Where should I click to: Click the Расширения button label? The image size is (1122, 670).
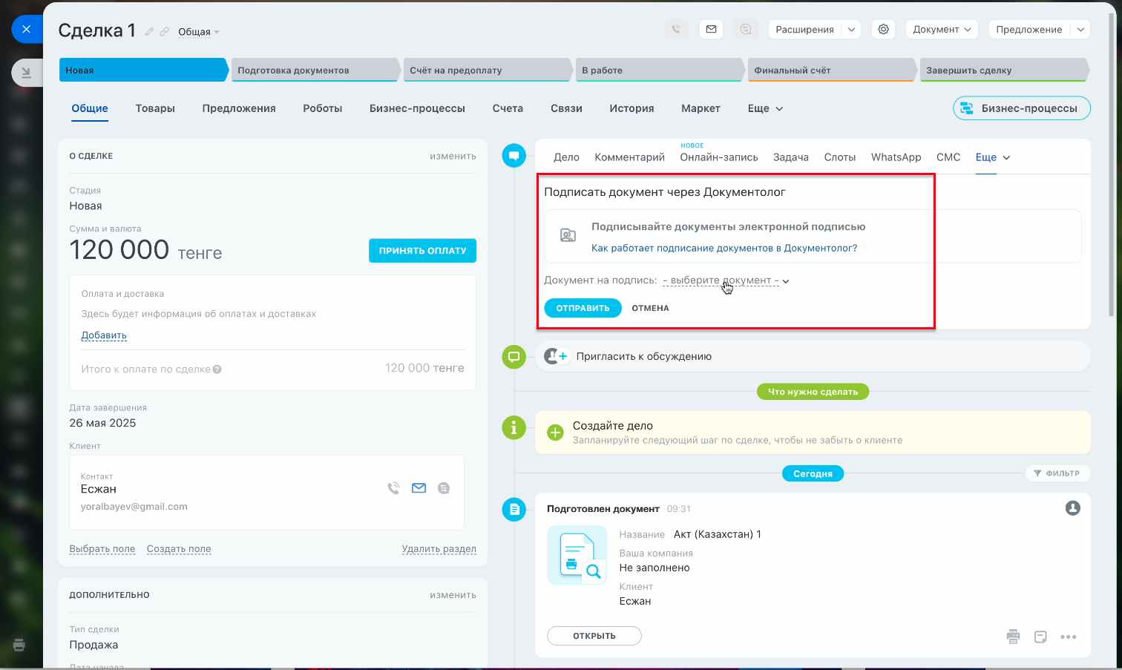804,30
